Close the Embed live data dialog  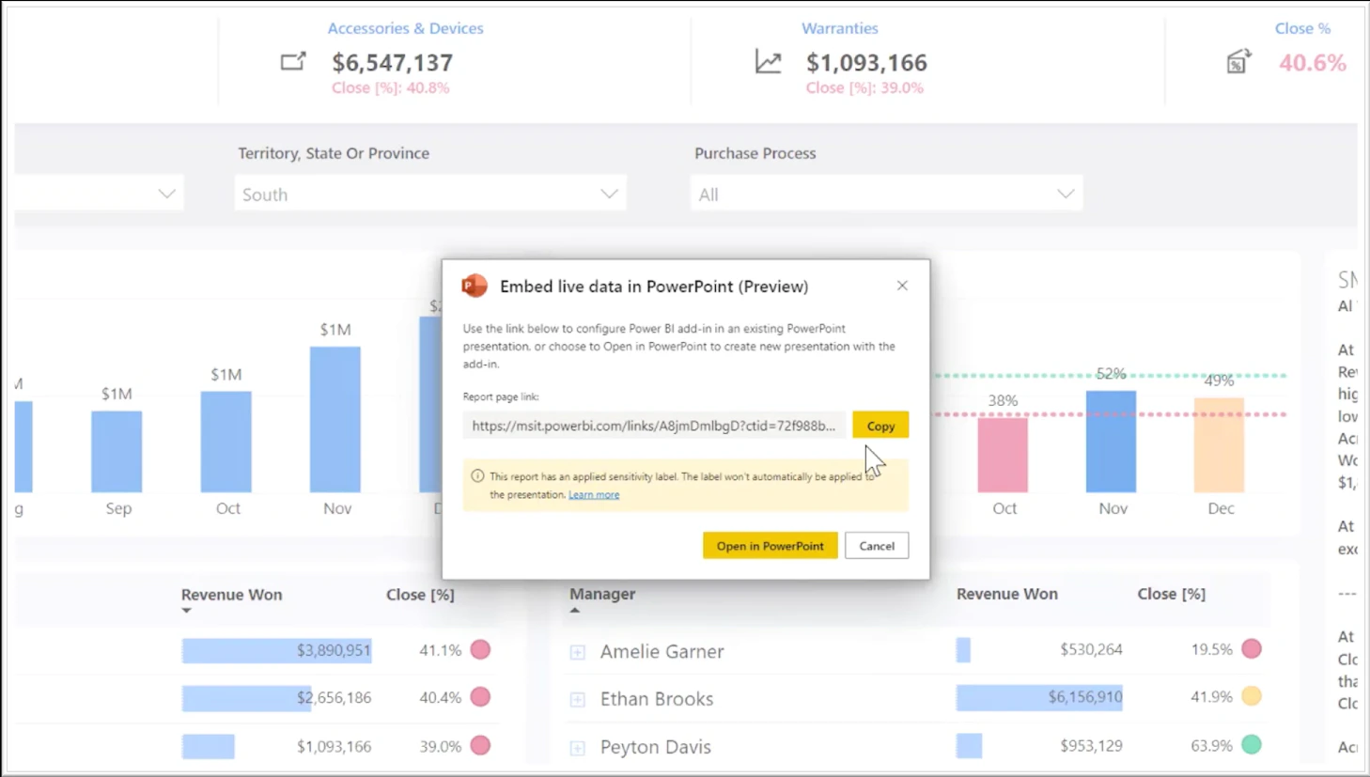tap(902, 286)
